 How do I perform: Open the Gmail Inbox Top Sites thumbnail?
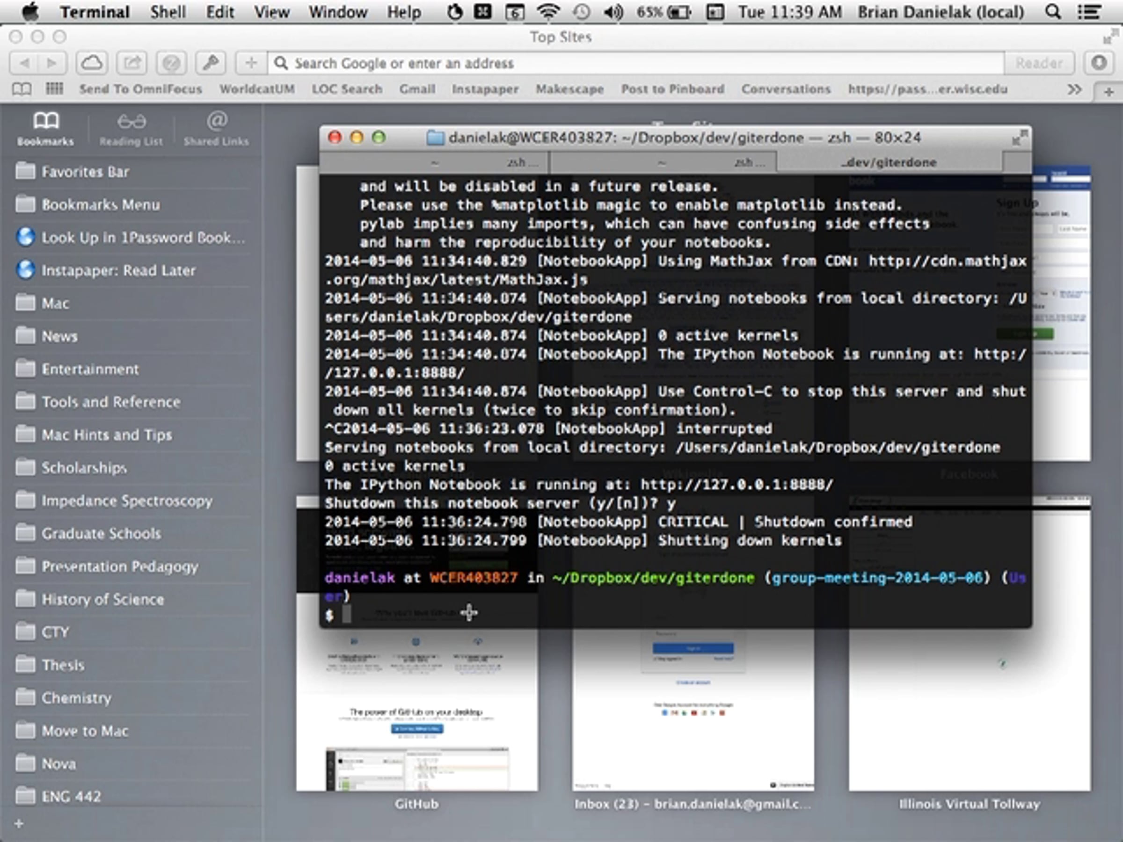point(693,710)
